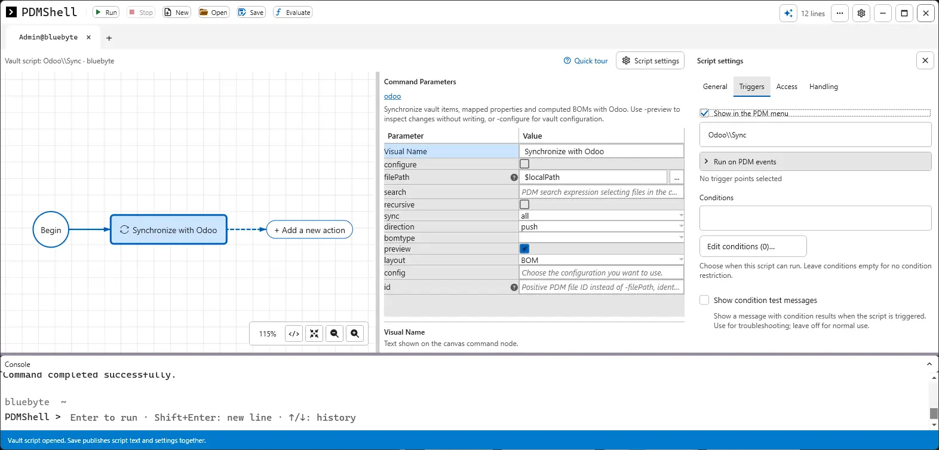
Task: Create a new script with New
Action: [x=177, y=13]
